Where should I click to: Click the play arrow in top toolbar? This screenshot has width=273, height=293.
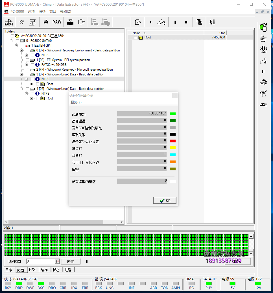[x=150, y=22]
